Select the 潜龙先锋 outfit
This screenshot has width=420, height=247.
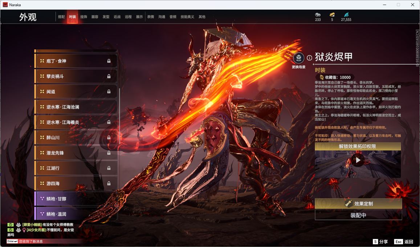click(76, 153)
